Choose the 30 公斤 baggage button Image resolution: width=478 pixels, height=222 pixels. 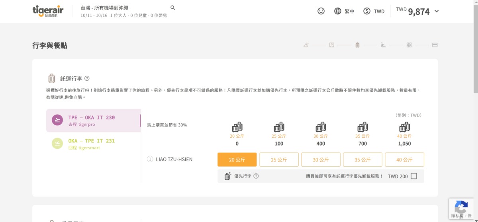[x=321, y=160]
